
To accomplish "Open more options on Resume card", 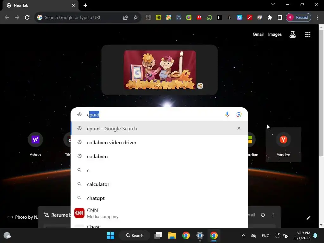I will click(273, 215).
